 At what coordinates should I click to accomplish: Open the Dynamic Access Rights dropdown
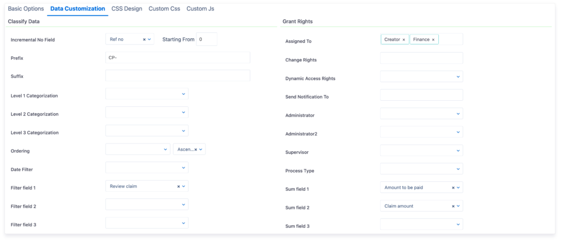(x=421, y=77)
